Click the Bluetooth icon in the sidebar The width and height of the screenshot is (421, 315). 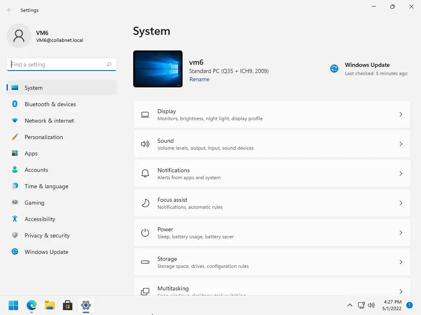point(15,104)
